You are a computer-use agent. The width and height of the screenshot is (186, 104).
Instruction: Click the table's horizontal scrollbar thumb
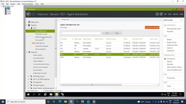92,85
